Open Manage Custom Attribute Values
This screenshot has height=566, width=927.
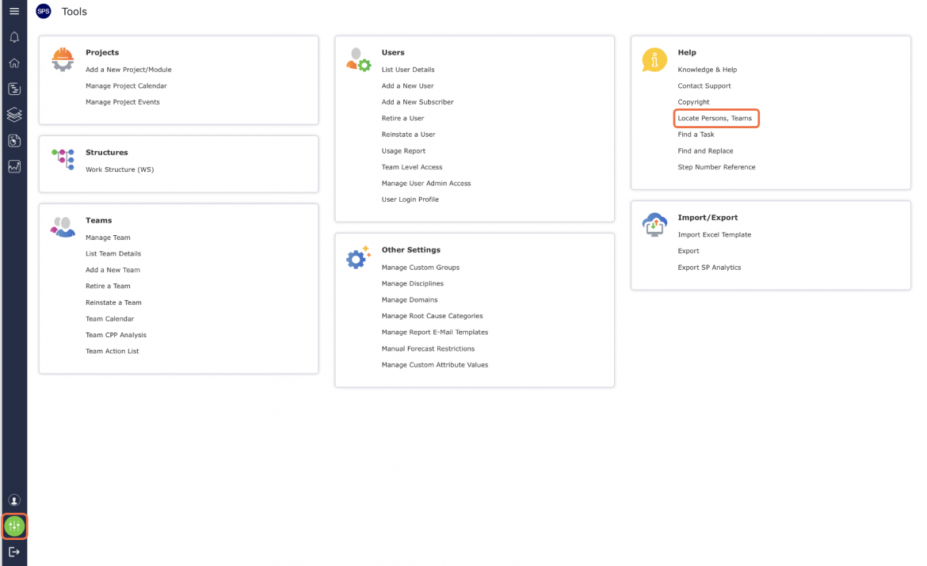click(434, 365)
